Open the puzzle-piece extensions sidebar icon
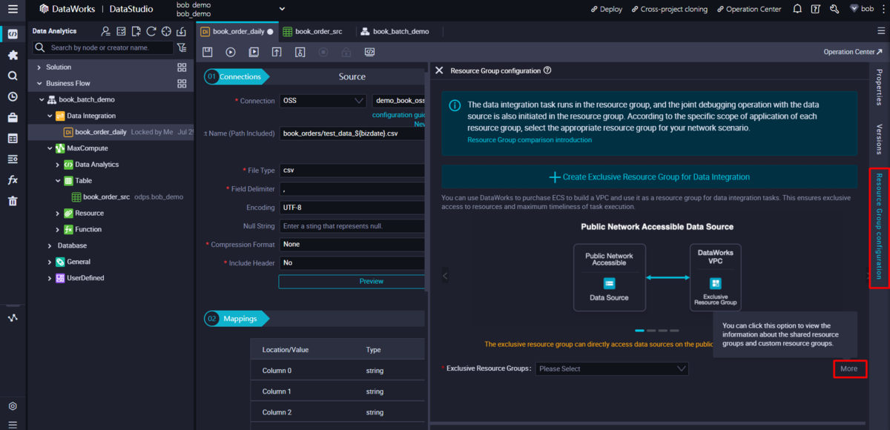890x430 pixels. tap(13, 55)
